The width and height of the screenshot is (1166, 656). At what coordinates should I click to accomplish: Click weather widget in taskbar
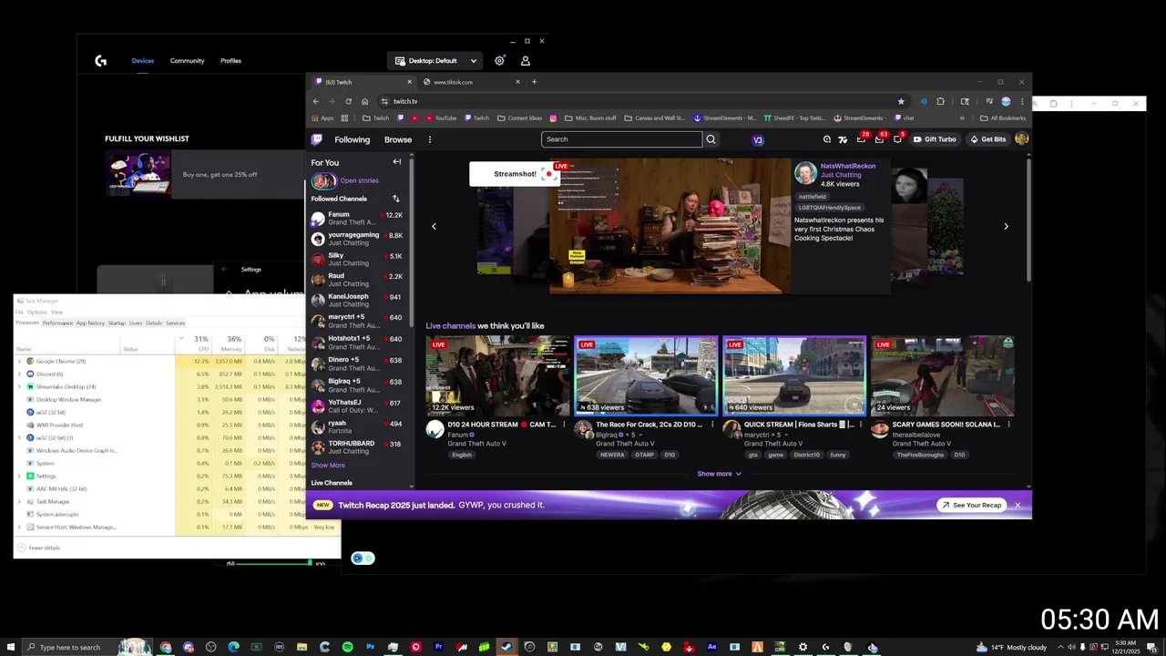click(x=1011, y=647)
